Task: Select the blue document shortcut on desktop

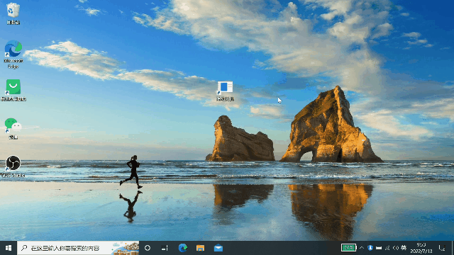Action: [x=225, y=91]
